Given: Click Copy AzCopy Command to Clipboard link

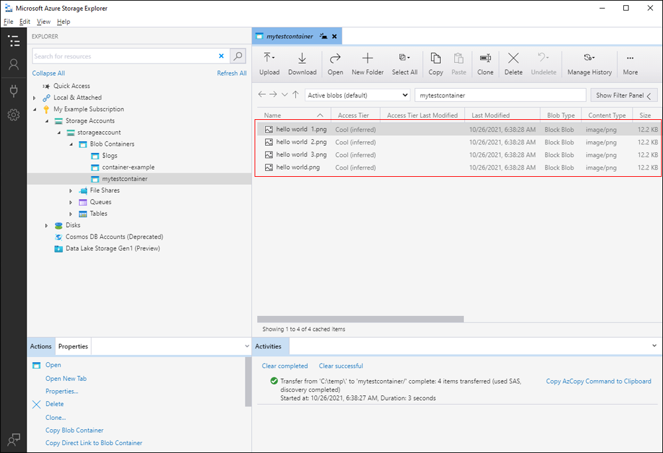Looking at the screenshot, I should (x=598, y=381).
